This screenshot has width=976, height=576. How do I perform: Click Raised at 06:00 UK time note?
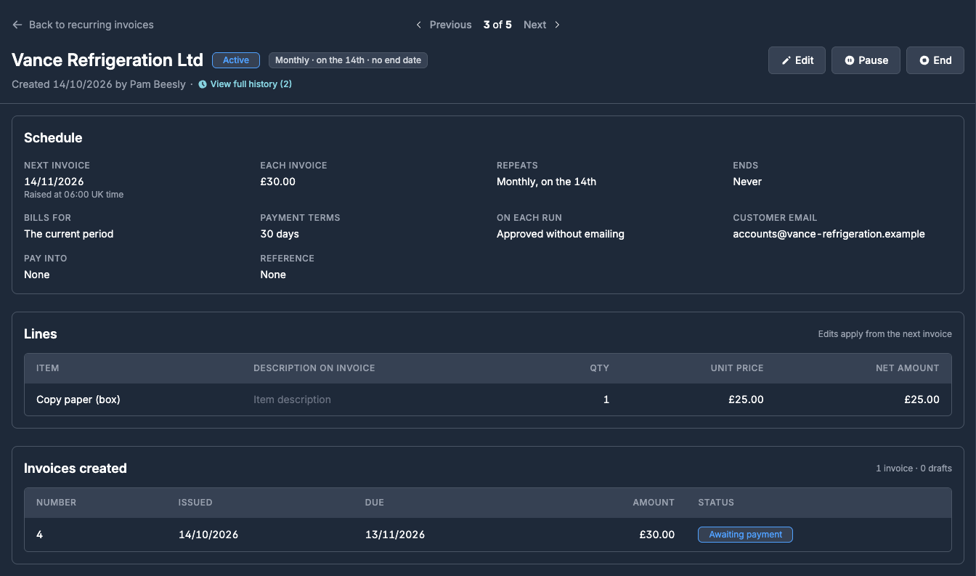tap(73, 195)
